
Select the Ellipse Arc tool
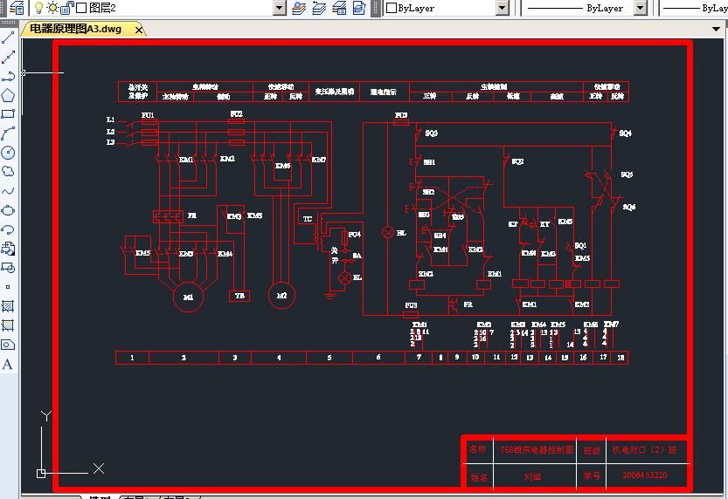(9, 229)
